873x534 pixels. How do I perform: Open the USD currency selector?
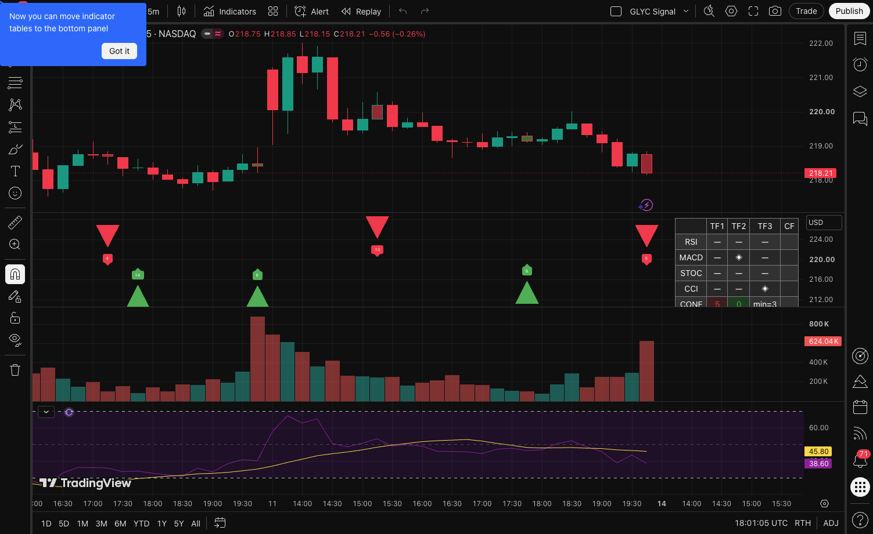point(824,223)
